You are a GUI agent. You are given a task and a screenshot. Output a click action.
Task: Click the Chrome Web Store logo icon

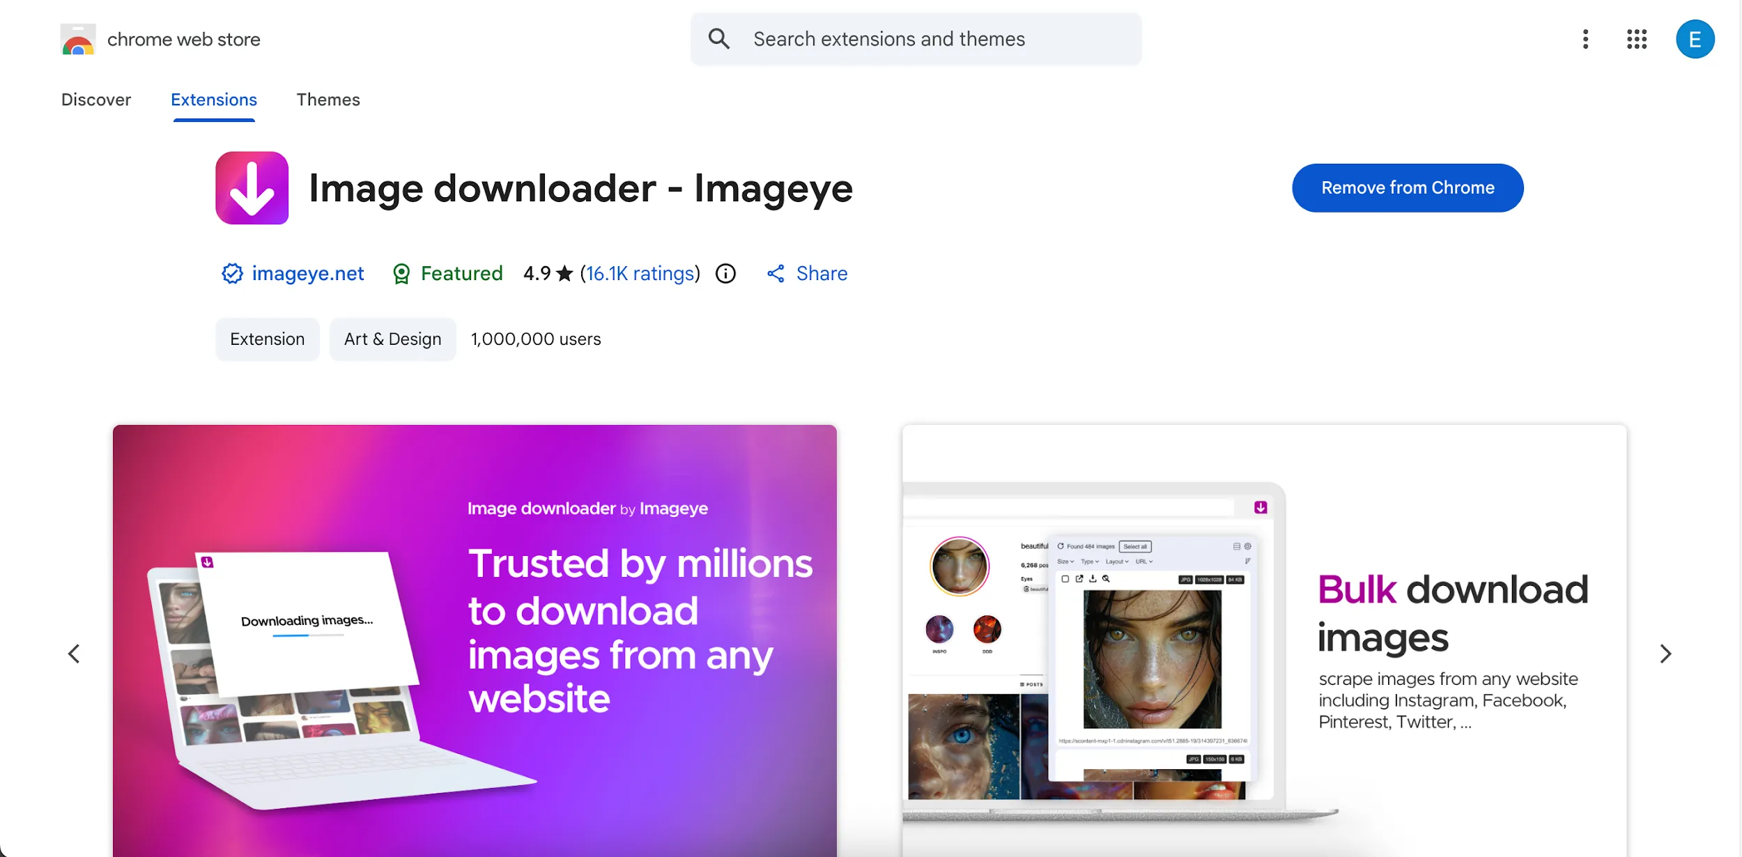78,40
